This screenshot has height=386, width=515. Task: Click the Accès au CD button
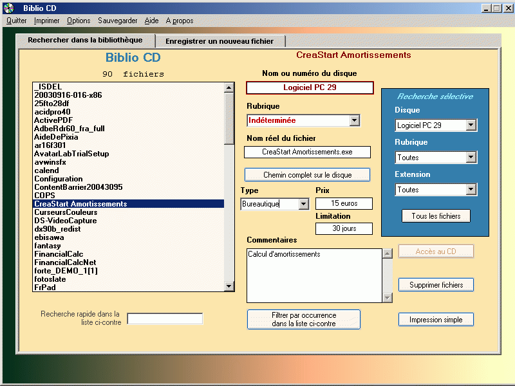pos(436,252)
